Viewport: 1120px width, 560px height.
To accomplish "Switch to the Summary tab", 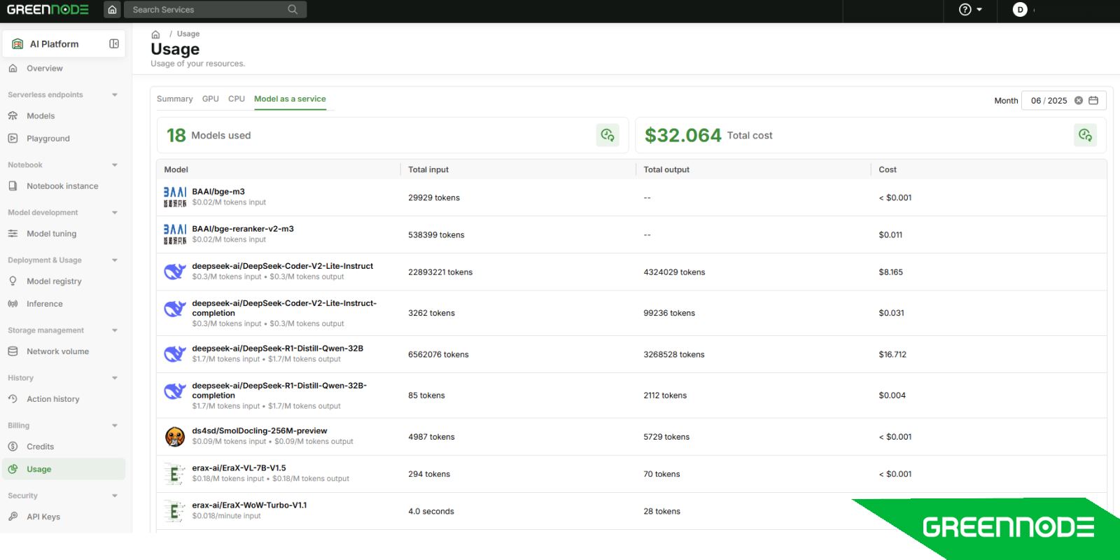I will [174, 99].
